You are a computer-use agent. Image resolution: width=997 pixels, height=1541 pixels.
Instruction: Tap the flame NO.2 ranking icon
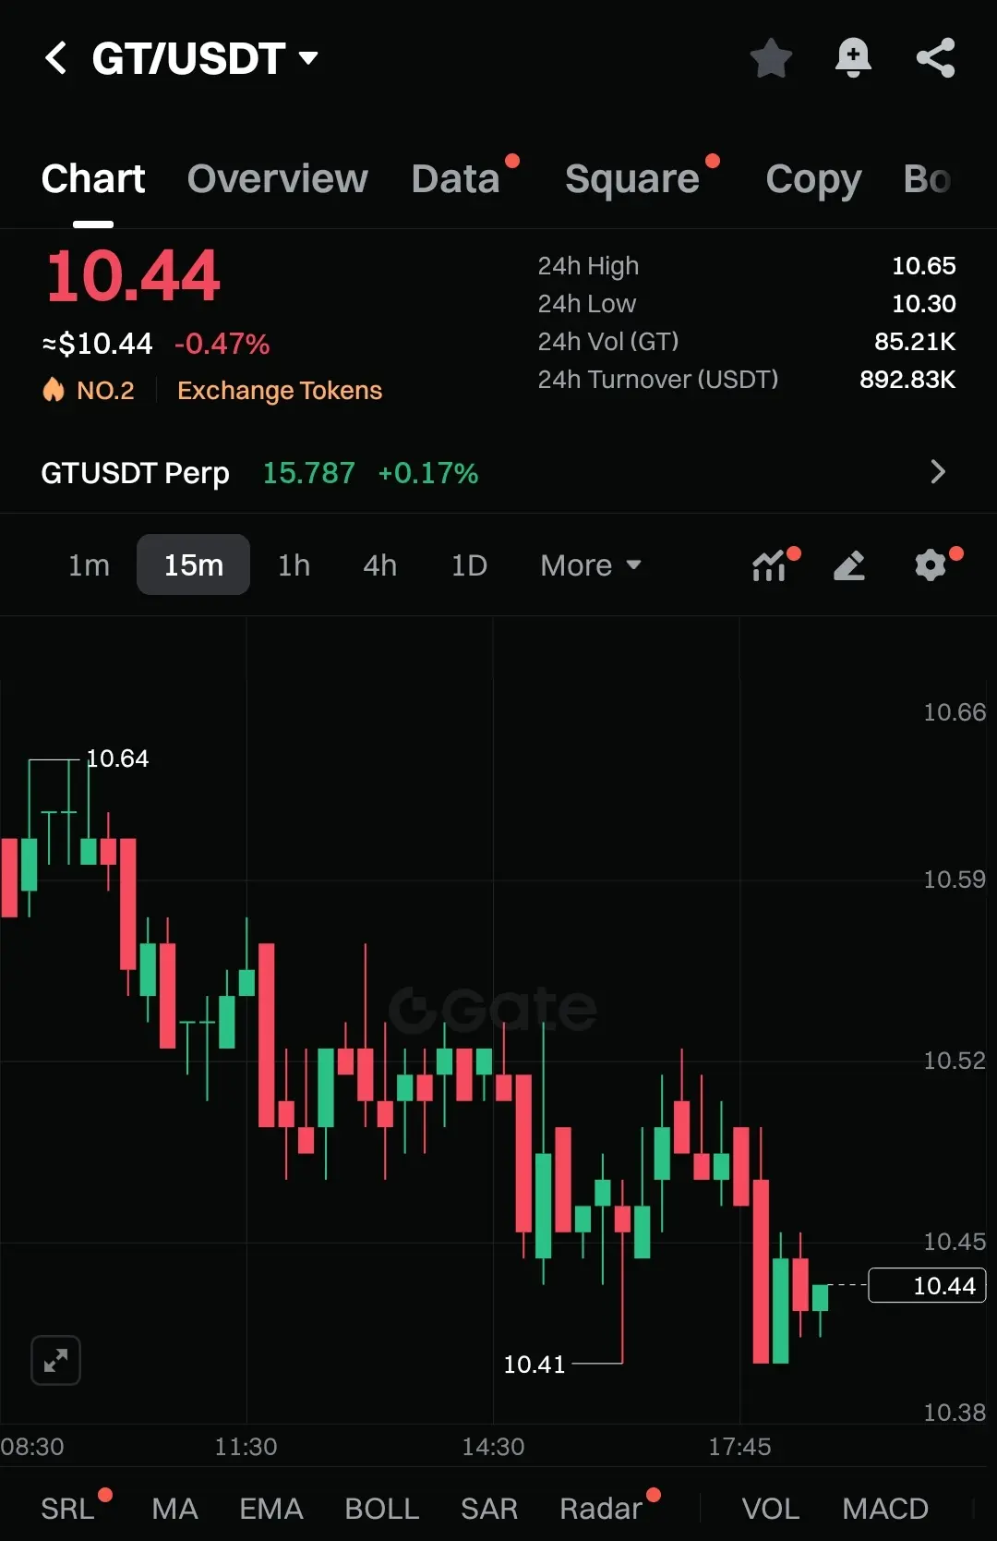(x=54, y=390)
